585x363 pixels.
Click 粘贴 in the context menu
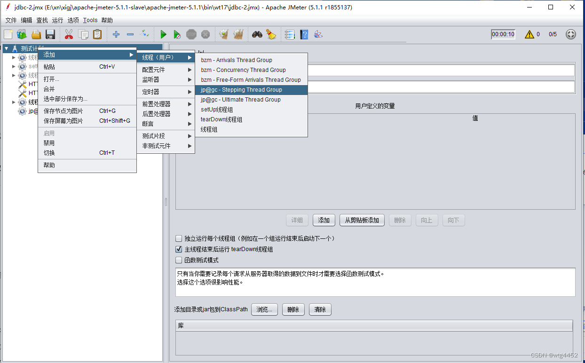(87, 67)
